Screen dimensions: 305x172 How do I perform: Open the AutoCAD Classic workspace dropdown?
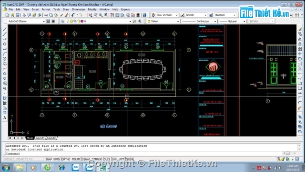pos(26,21)
